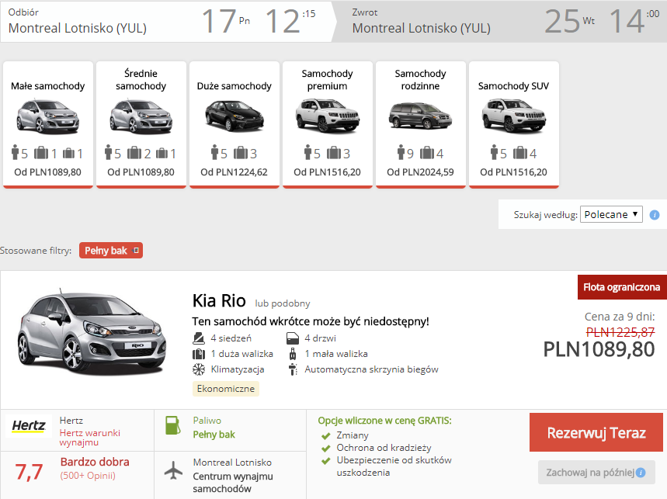
Task: Select the Duże samochody category
Action: tap(234, 124)
